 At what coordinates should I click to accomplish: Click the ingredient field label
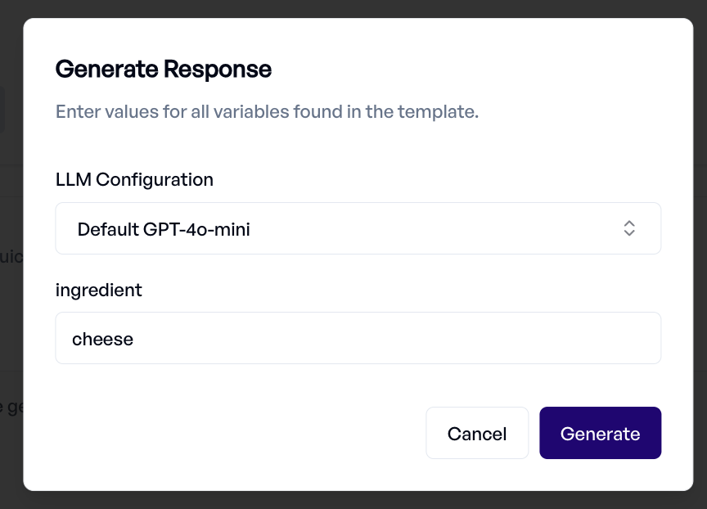tap(99, 290)
